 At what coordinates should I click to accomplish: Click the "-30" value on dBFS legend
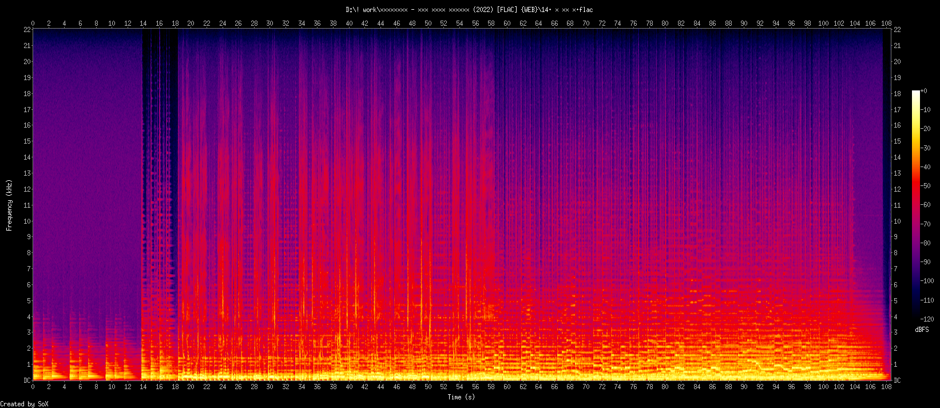(926, 148)
